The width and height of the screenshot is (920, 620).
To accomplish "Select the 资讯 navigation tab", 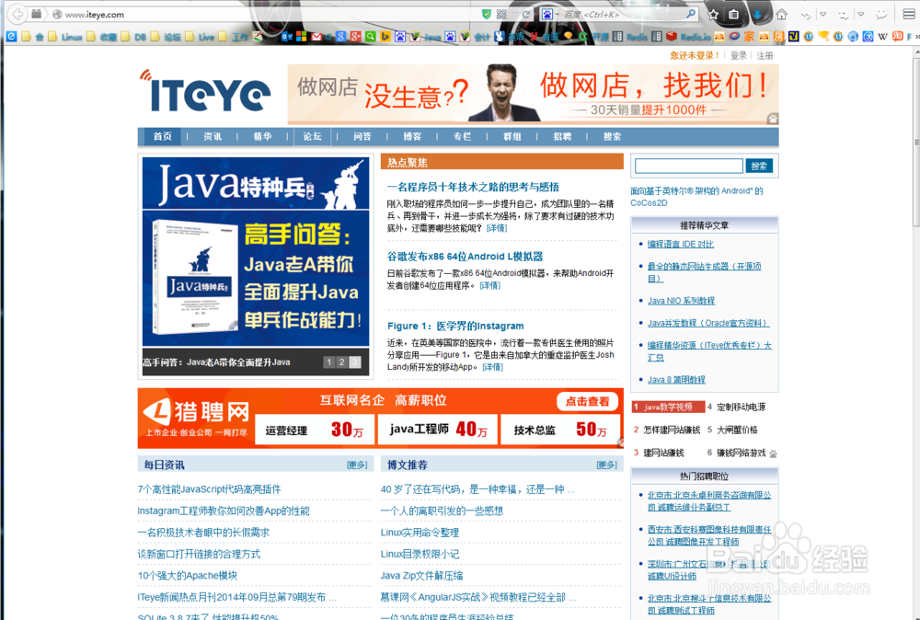I will [x=213, y=136].
